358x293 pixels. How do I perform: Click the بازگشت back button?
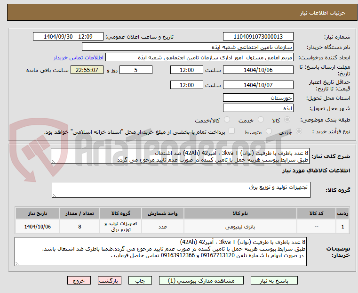click(109, 280)
